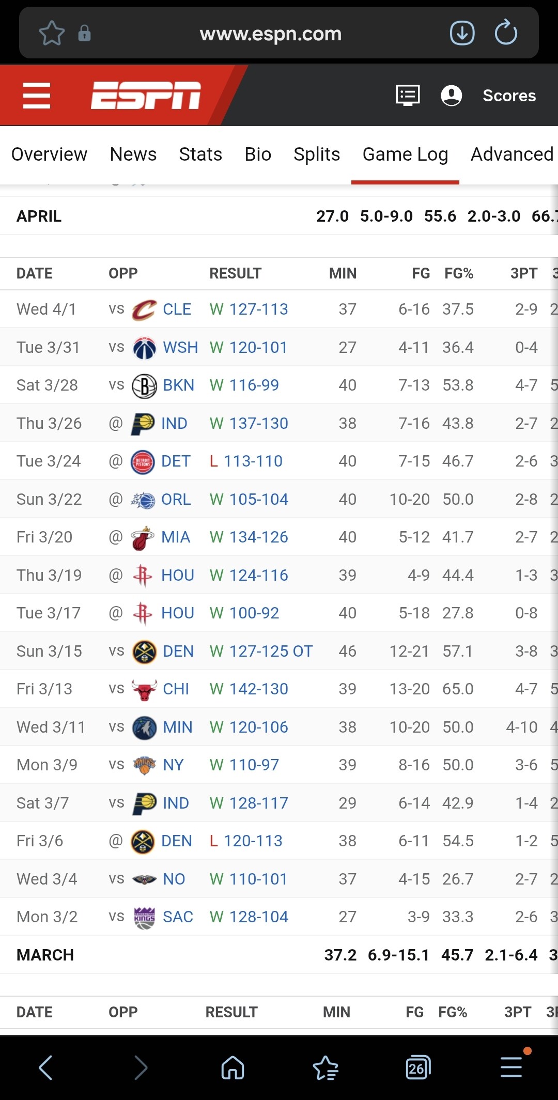
Task: Tap the www.espn.com address field
Action: point(271,34)
